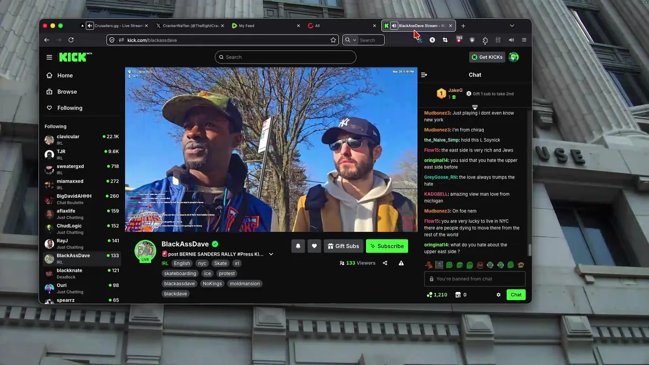Open the browser downloads icon
Screen dimensions: 649x365
(x=419, y=40)
